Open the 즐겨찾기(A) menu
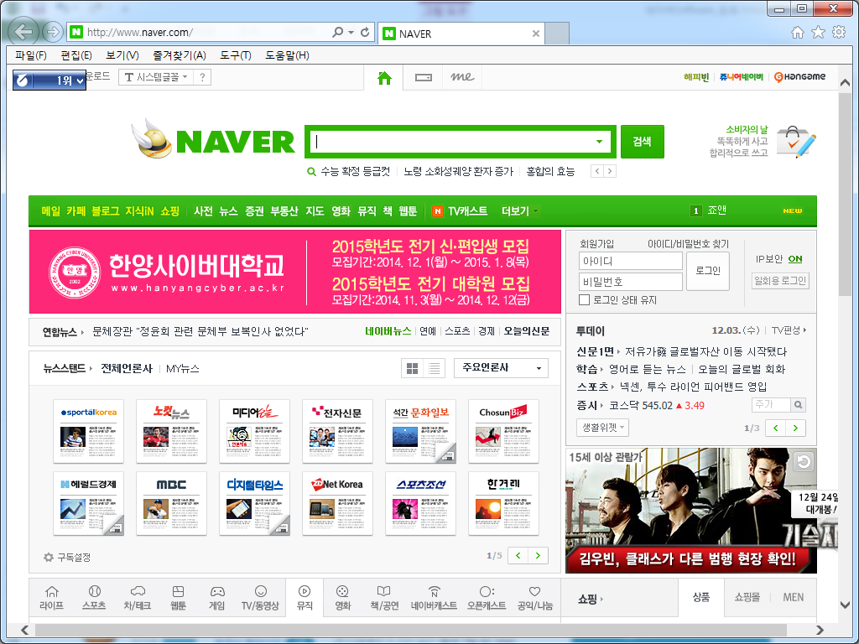 pyautogui.click(x=180, y=55)
